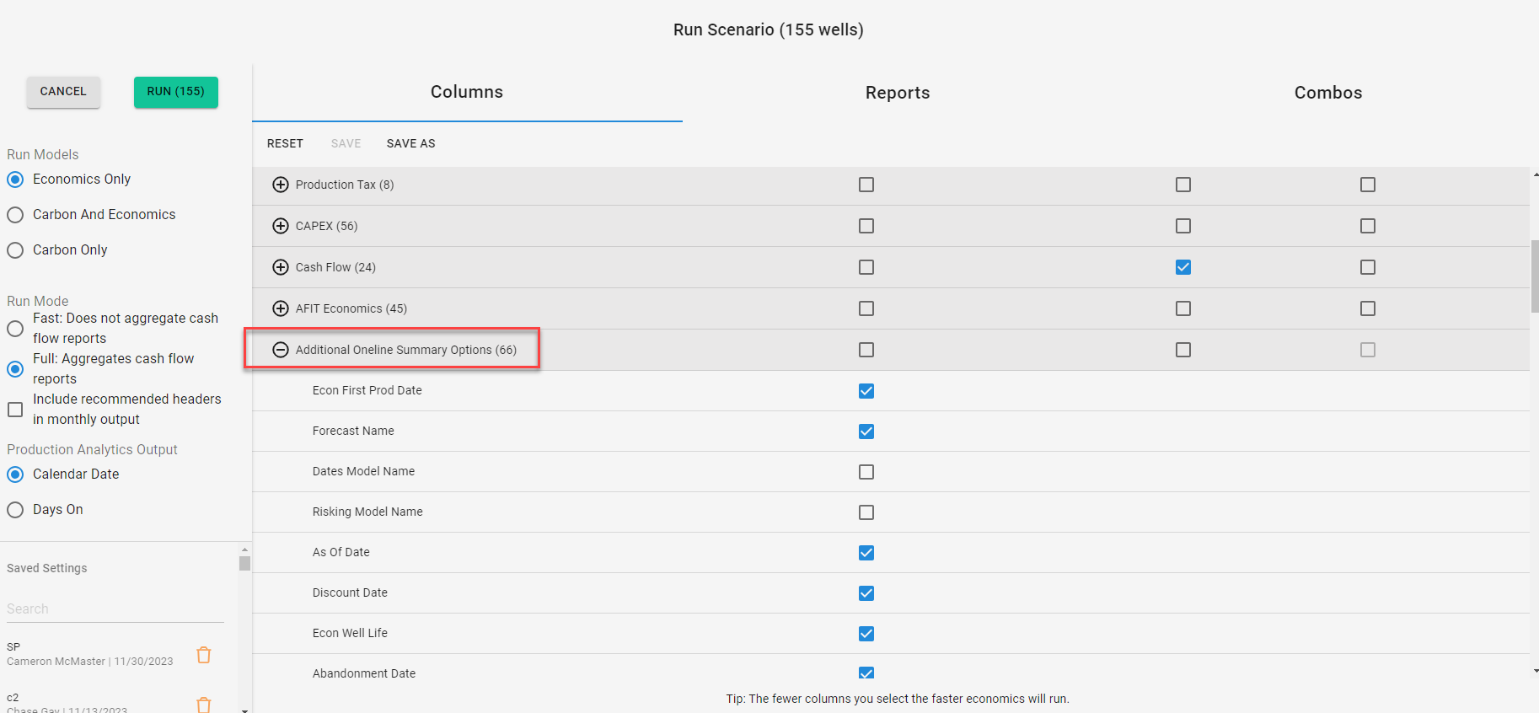Expand the Cash Flow group
The image size is (1539, 713).
[x=281, y=267]
